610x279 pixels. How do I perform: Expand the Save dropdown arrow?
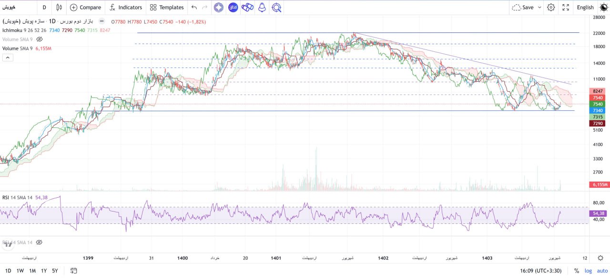tap(539, 7)
